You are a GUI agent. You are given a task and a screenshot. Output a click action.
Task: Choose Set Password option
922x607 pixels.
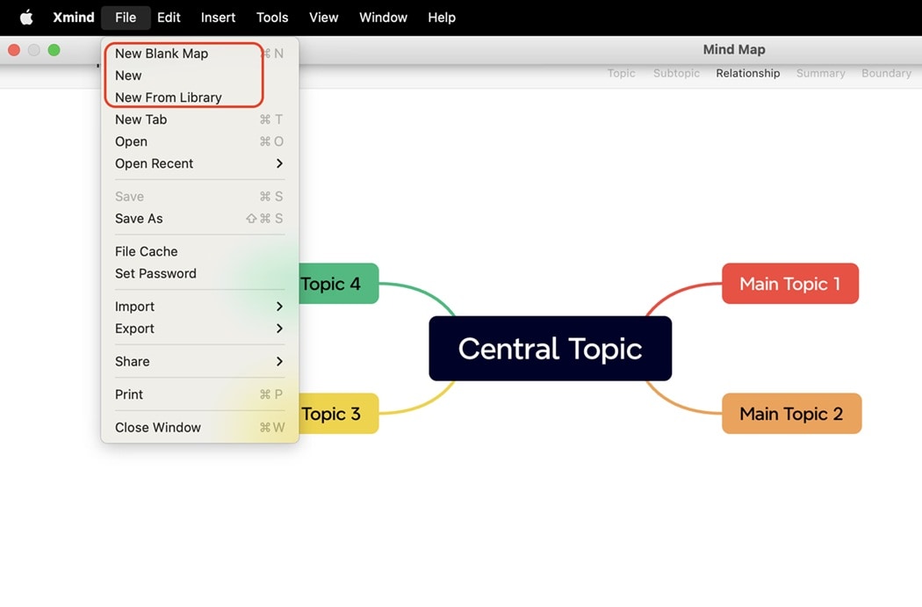pyautogui.click(x=199, y=273)
